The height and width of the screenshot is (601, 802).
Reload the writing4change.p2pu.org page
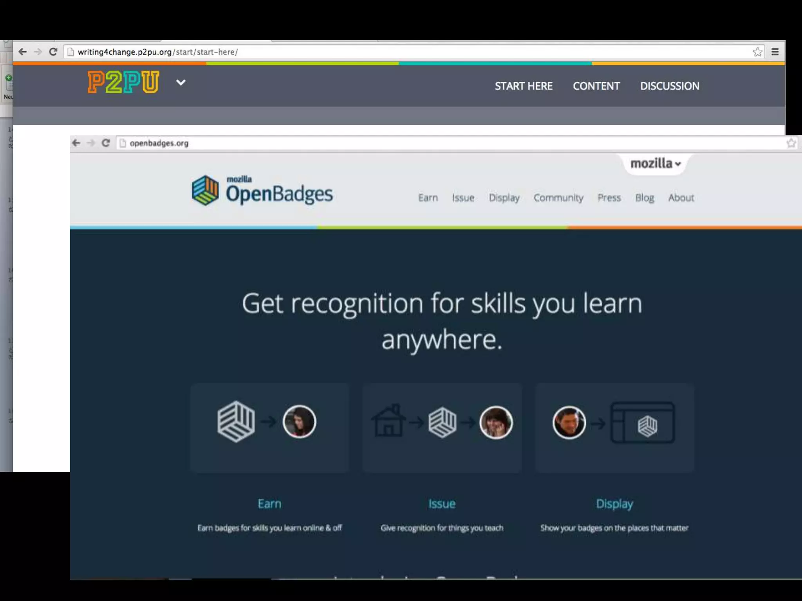53,52
